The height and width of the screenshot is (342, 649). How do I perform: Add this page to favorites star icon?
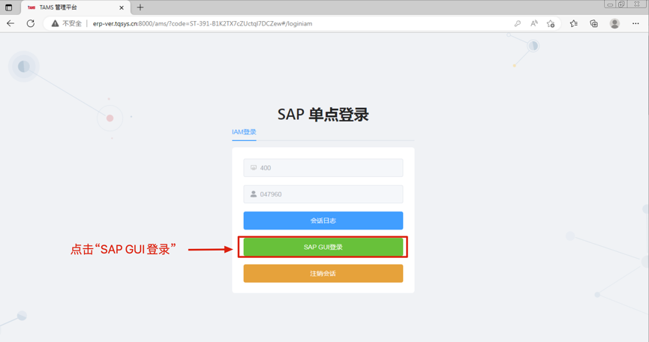pyautogui.click(x=551, y=23)
